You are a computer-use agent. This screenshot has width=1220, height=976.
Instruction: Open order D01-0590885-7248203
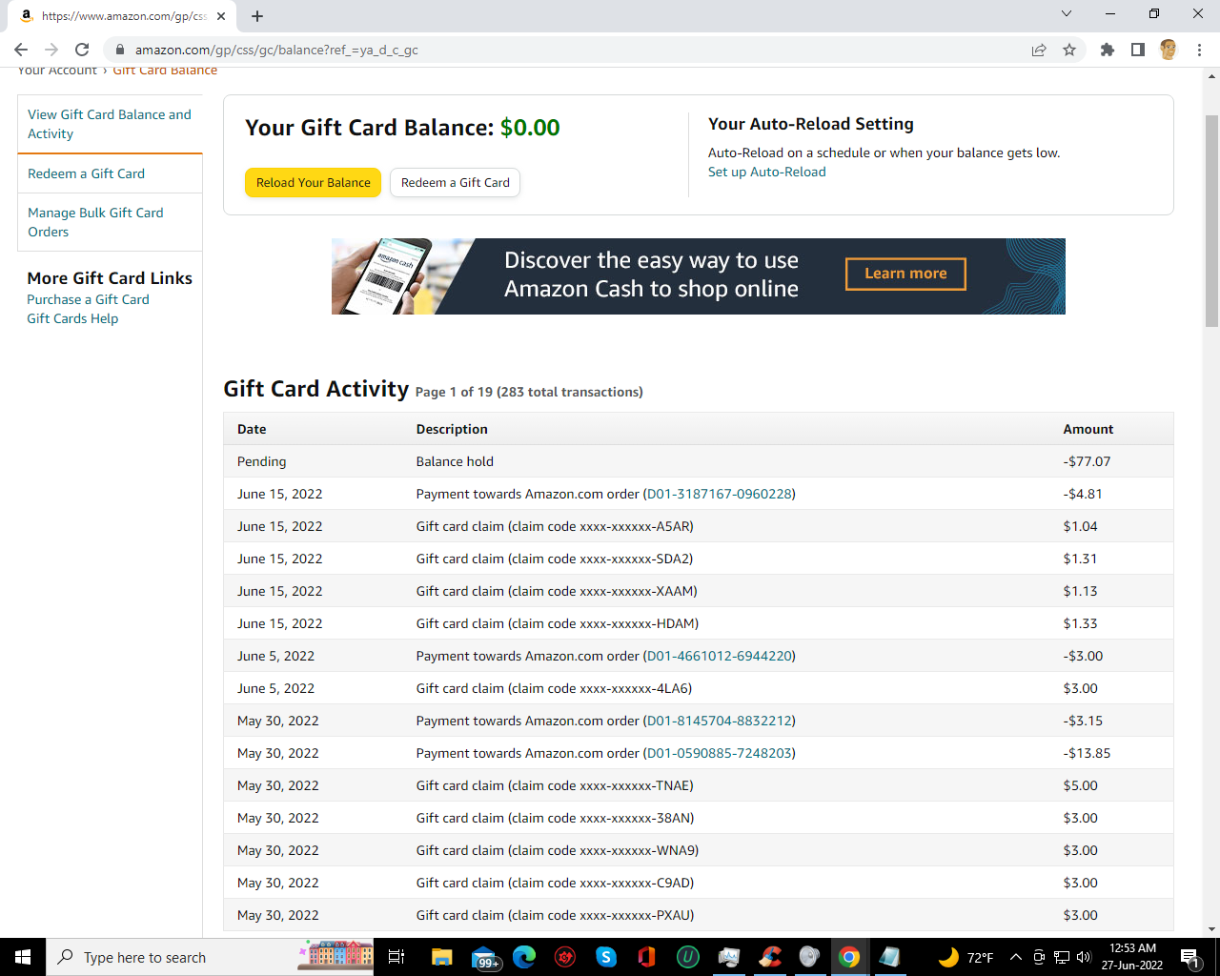(720, 753)
